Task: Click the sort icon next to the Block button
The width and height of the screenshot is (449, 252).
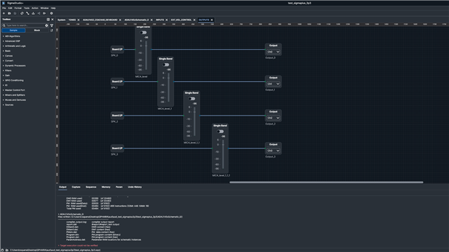Action: (52, 30)
